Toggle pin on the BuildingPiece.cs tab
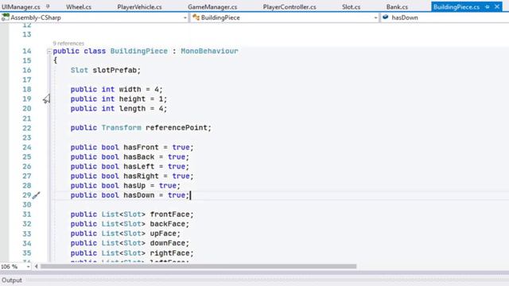This screenshot has height=286, width=509. coord(488,7)
